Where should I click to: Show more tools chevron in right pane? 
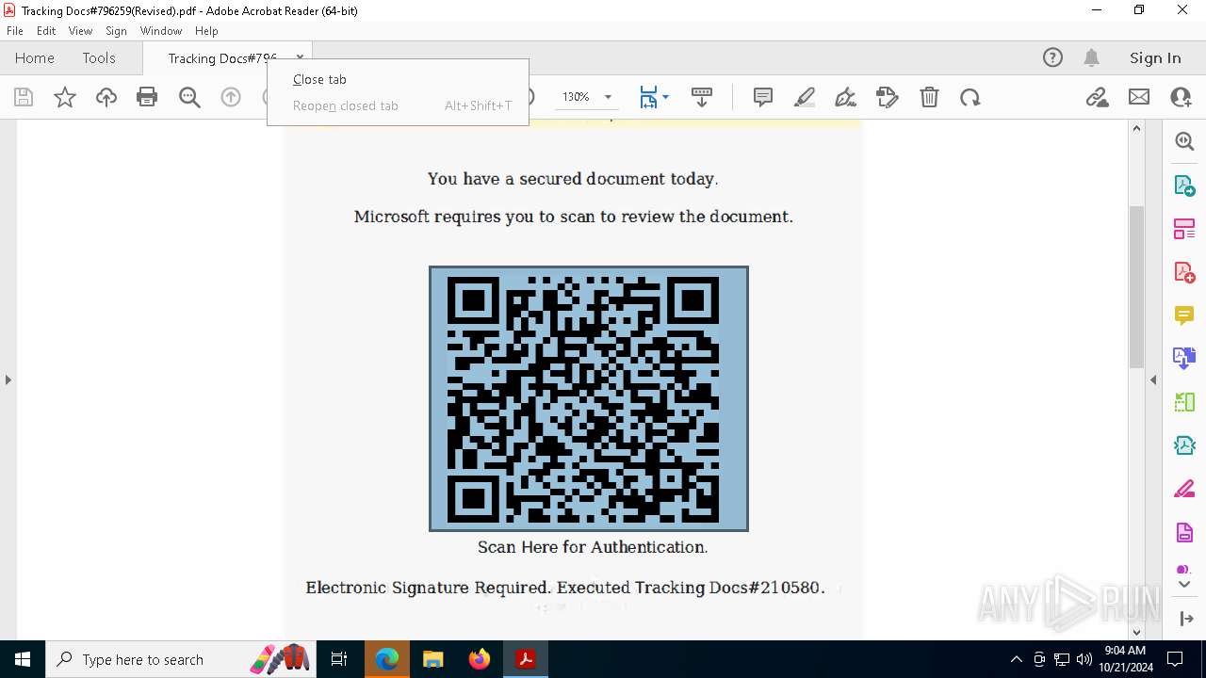[1184, 584]
